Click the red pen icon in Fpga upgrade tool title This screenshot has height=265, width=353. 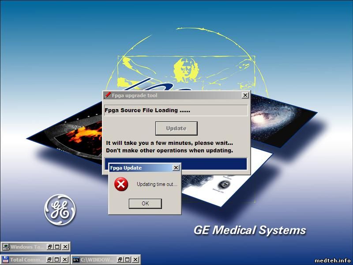pos(107,95)
